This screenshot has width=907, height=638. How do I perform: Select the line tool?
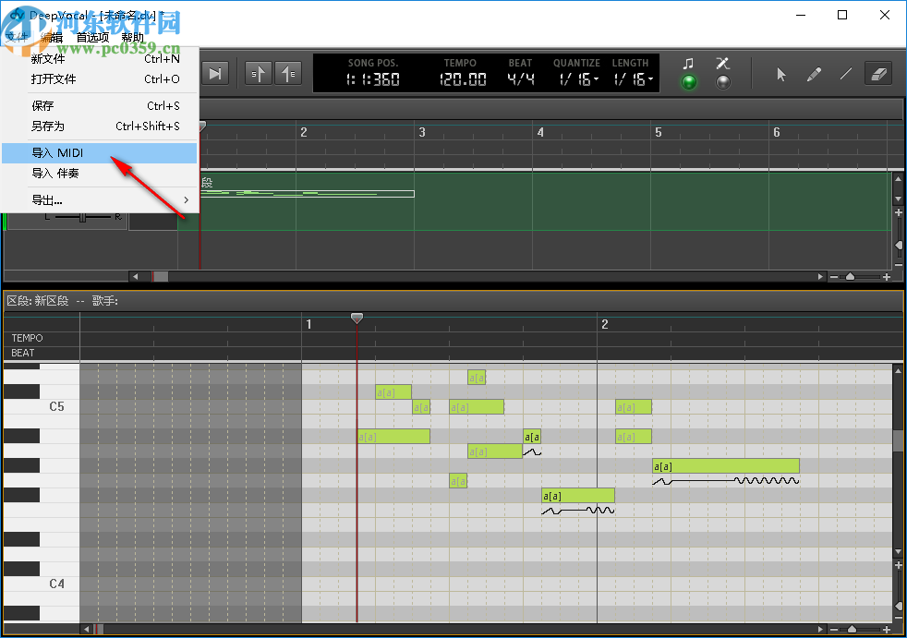[845, 74]
